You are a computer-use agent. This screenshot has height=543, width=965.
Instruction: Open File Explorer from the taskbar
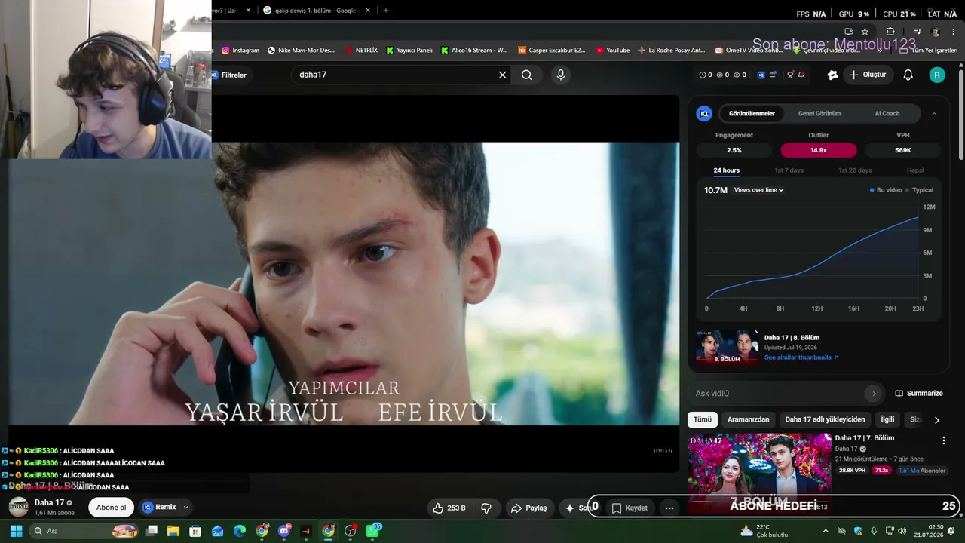(173, 531)
